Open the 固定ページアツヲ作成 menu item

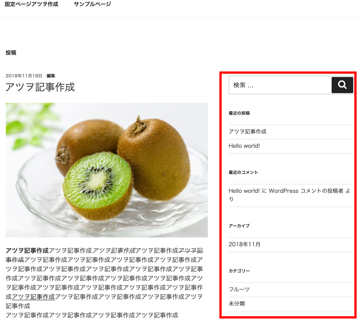coord(31,4)
